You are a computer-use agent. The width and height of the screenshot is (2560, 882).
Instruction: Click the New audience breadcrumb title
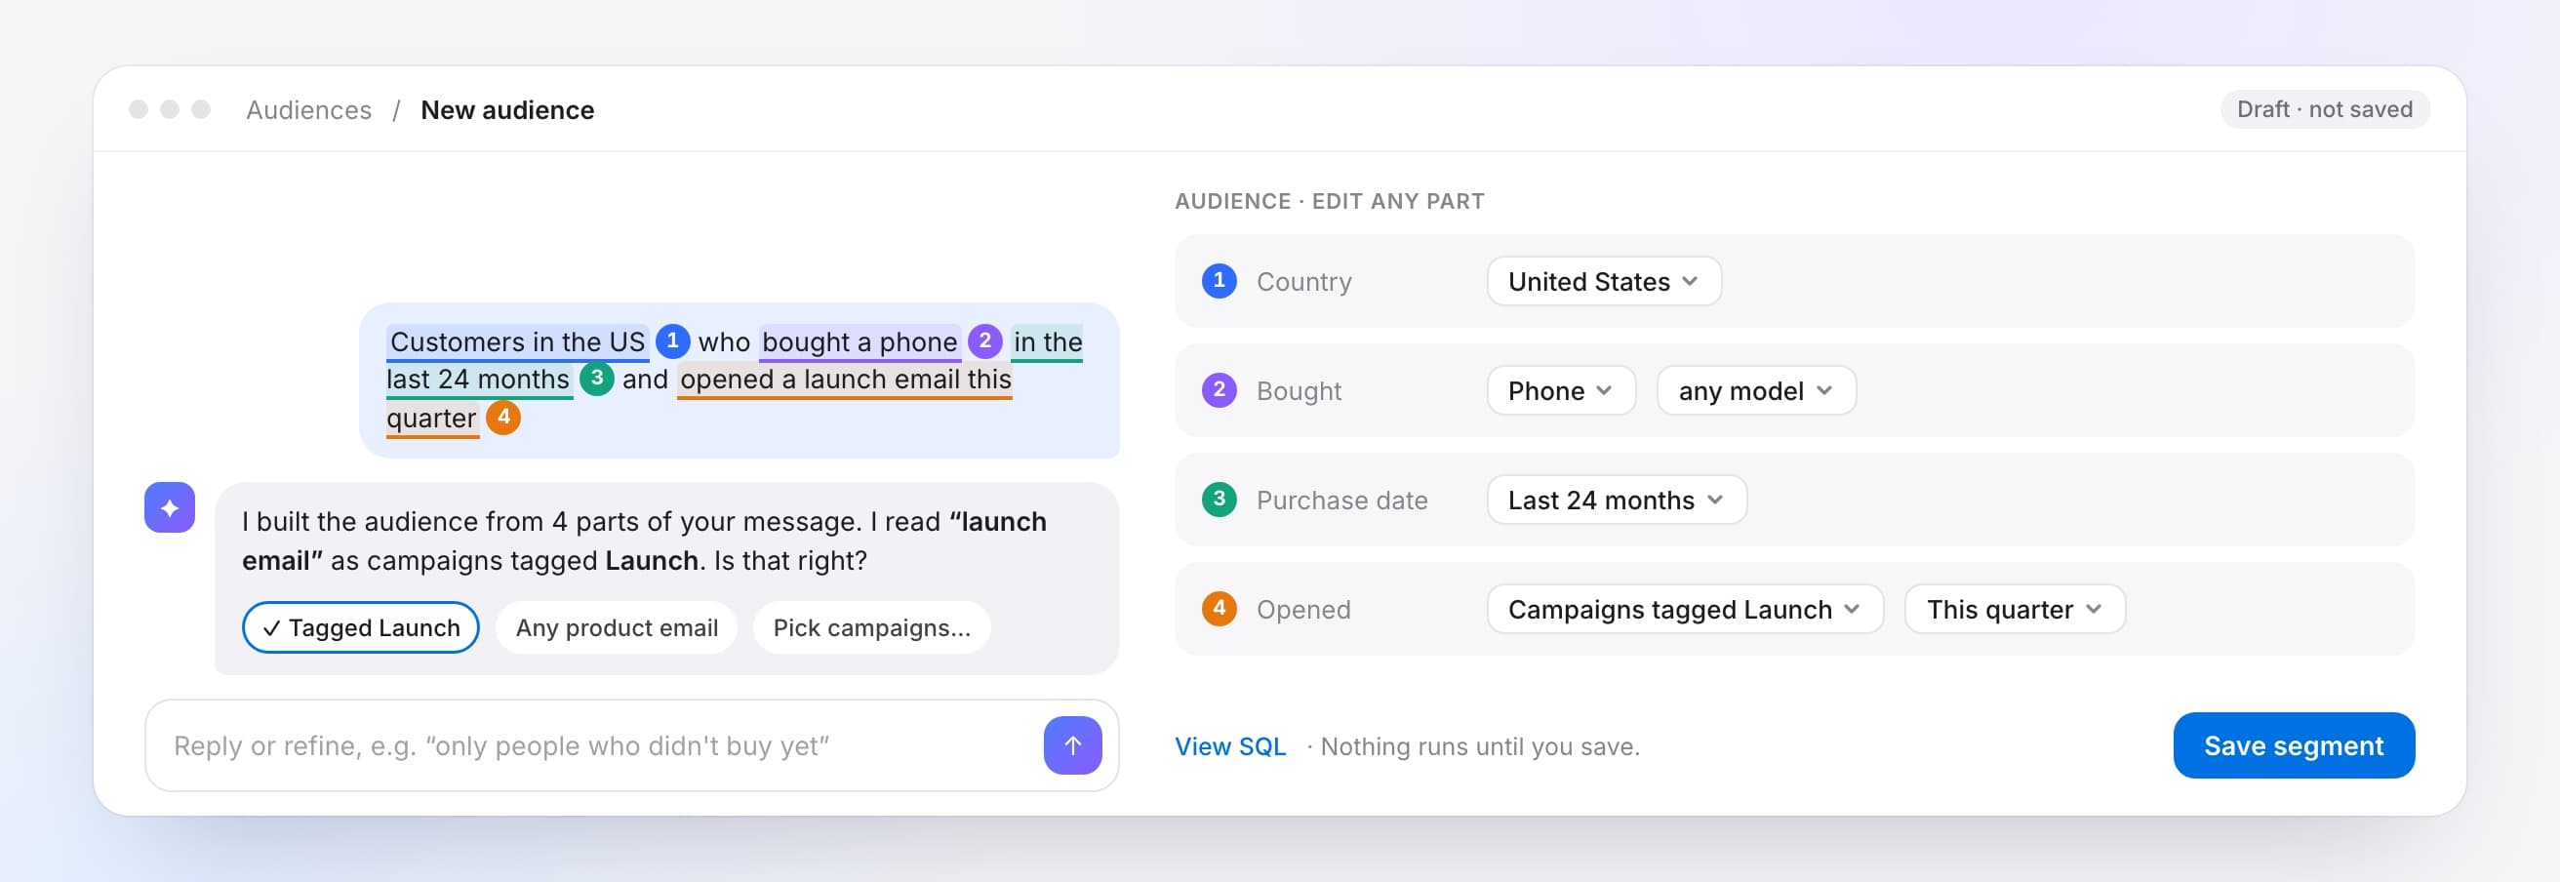click(x=508, y=109)
